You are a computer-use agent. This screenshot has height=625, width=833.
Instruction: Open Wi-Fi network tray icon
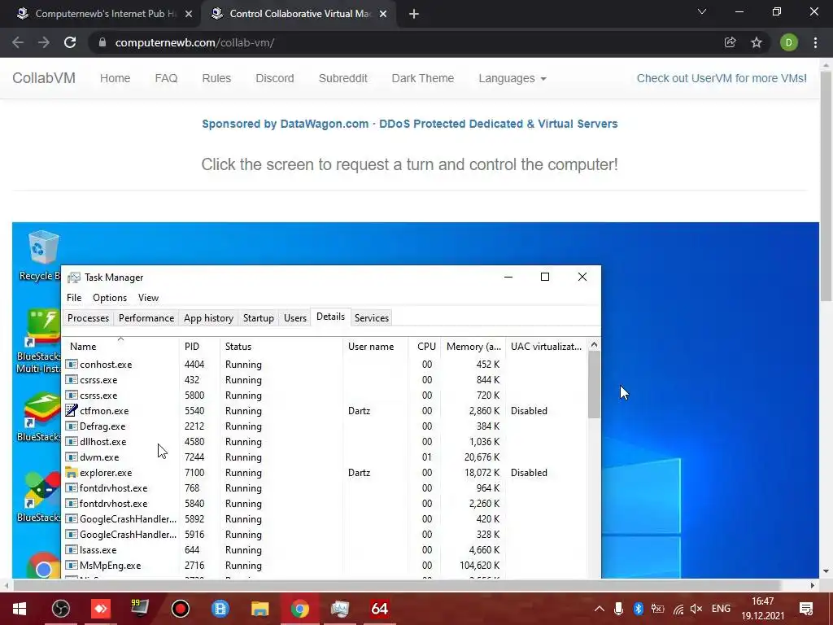(678, 609)
